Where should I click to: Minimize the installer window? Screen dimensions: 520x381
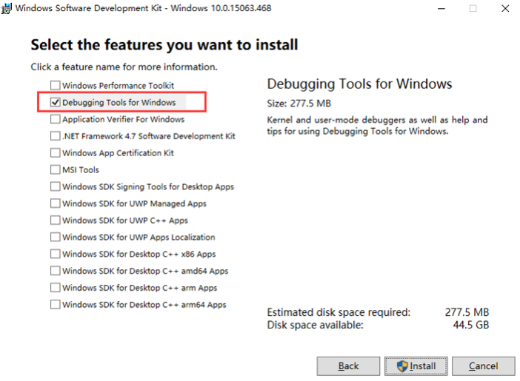[440, 9]
